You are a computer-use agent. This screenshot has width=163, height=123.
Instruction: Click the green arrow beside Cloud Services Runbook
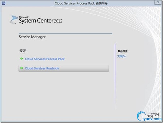click(22, 68)
